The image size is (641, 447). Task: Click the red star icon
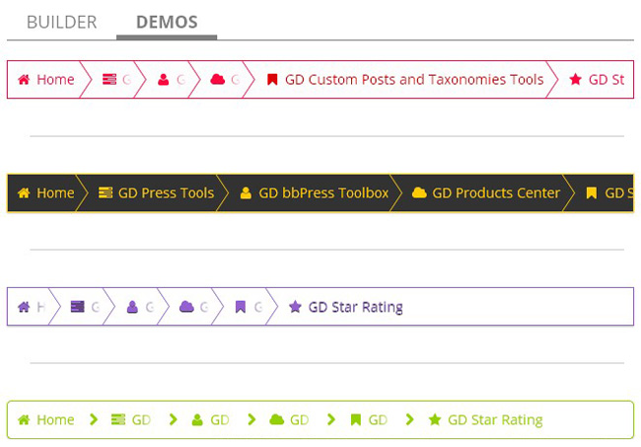(576, 80)
